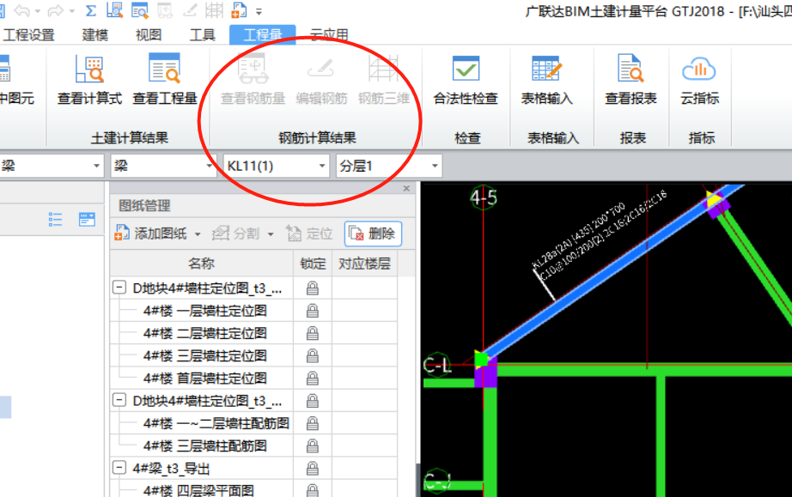The image size is (792, 497).
Task: Collapse the 4#梁_t3_导出 tree group
Action: (x=119, y=468)
